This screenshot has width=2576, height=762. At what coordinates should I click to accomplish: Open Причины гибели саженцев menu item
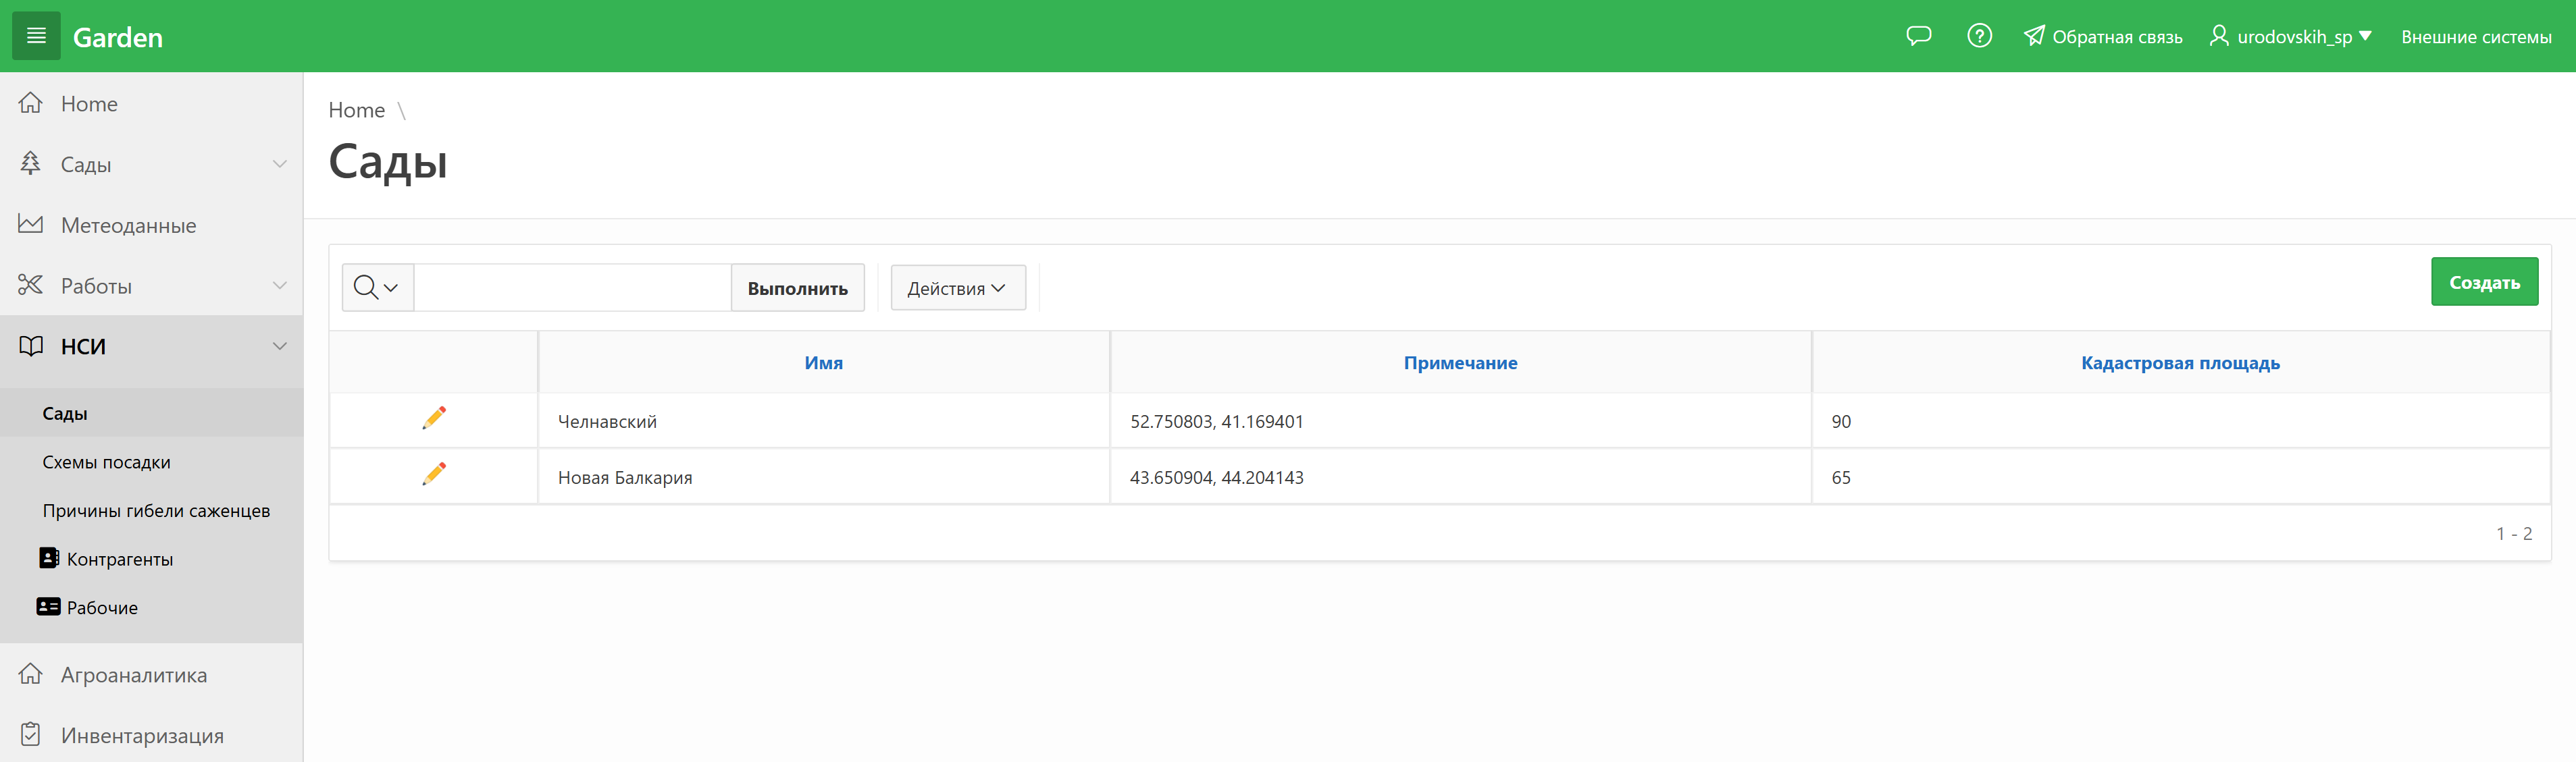pos(156,510)
